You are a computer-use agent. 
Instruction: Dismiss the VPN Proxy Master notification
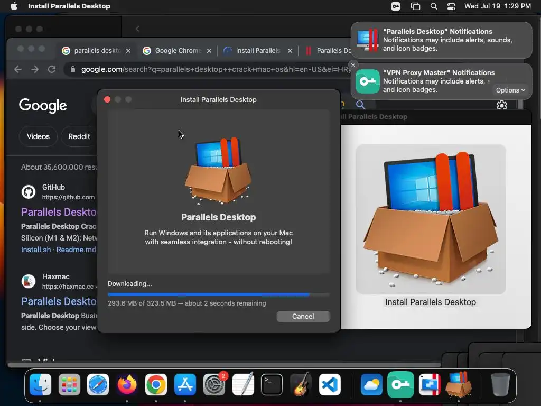(x=353, y=65)
